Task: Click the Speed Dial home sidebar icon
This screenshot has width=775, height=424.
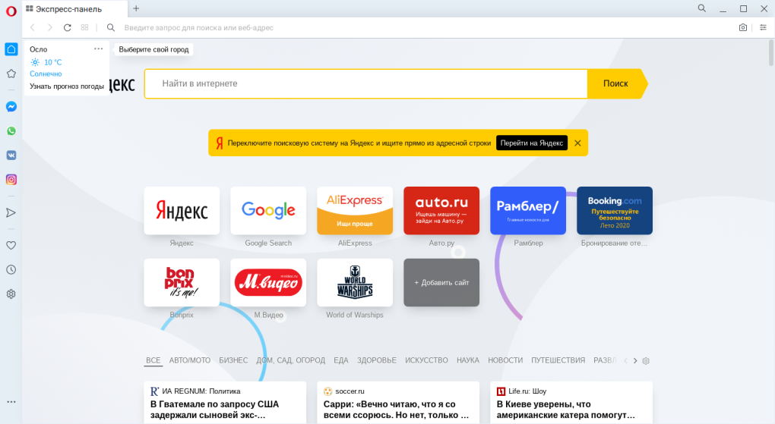Action: tap(11, 49)
